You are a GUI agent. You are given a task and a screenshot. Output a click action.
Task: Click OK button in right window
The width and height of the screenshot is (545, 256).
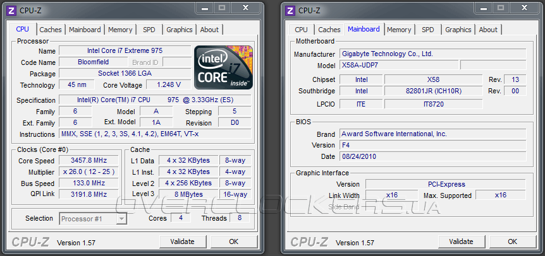(513, 241)
